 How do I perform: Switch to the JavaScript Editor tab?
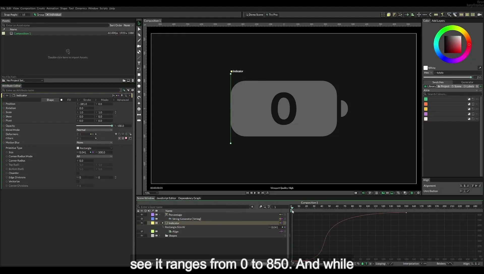click(166, 198)
